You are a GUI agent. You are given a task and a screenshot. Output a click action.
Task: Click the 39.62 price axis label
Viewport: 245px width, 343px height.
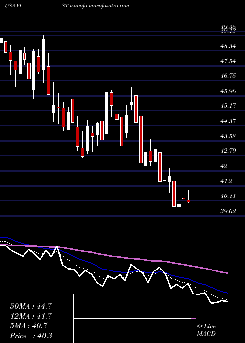(x=229, y=211)
